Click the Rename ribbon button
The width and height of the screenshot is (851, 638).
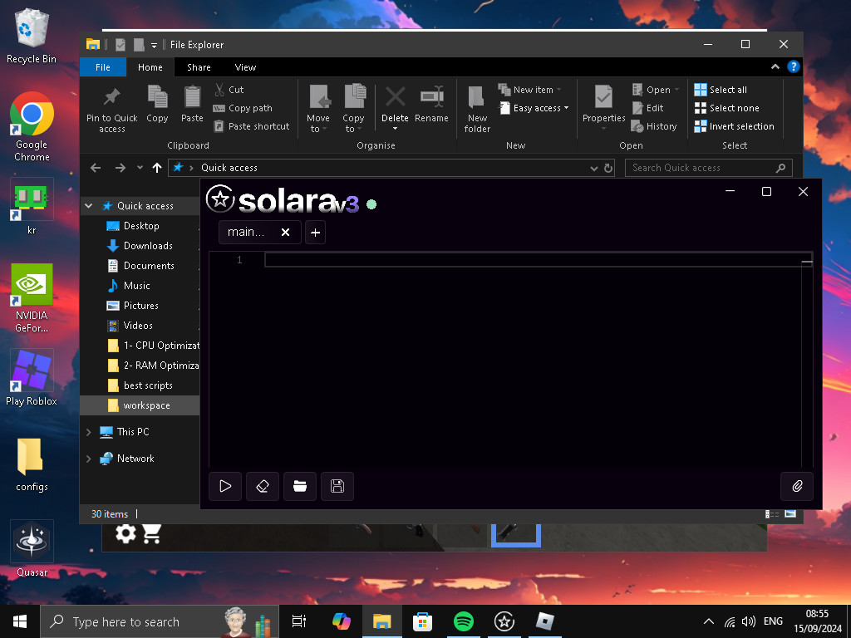(432, 104)
